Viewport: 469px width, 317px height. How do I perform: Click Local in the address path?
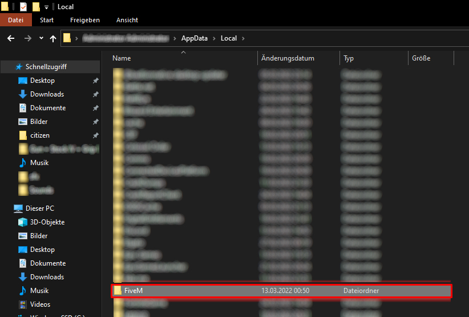coord(229,38)
